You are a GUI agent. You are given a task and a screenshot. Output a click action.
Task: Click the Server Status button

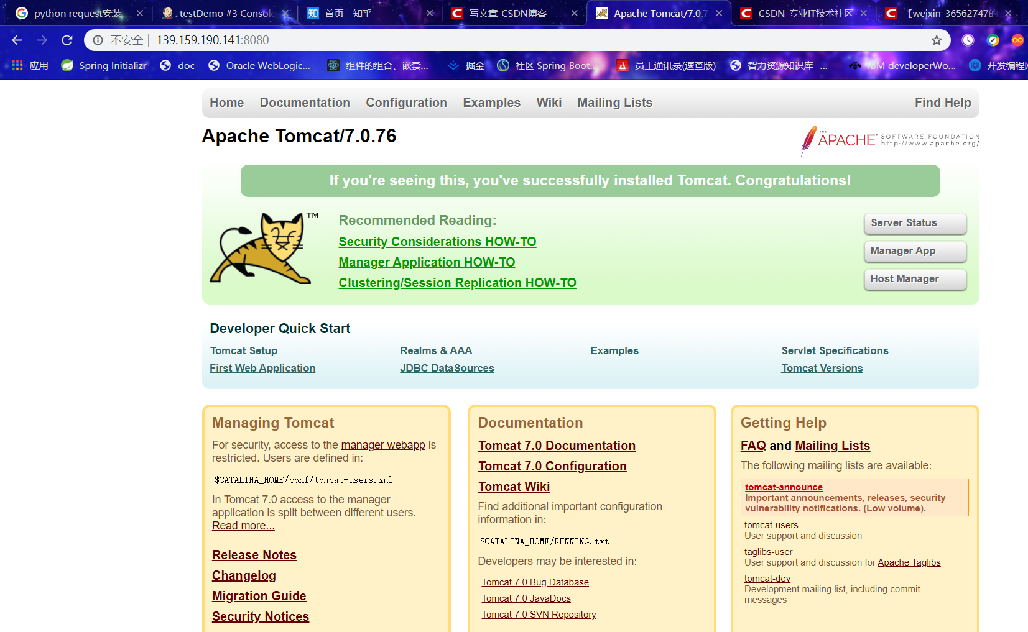click(915, 223)
